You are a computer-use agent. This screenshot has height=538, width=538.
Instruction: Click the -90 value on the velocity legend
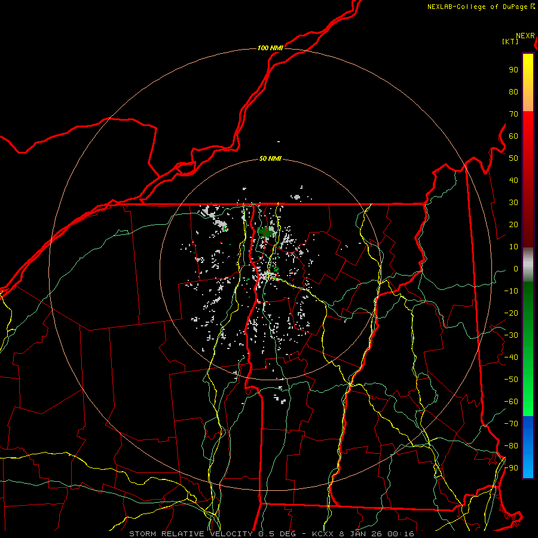point(511,468)
